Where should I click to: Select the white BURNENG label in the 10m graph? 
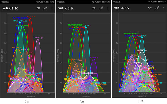coord(142,50)
